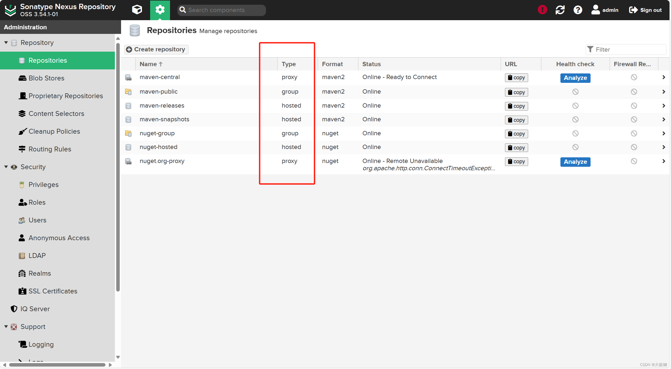
Task: Copy URL of maven-central
Action: [x=516, y=78]
